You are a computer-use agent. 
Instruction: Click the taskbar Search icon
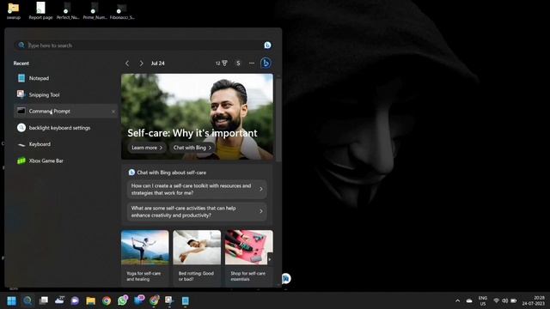point(27,300)
